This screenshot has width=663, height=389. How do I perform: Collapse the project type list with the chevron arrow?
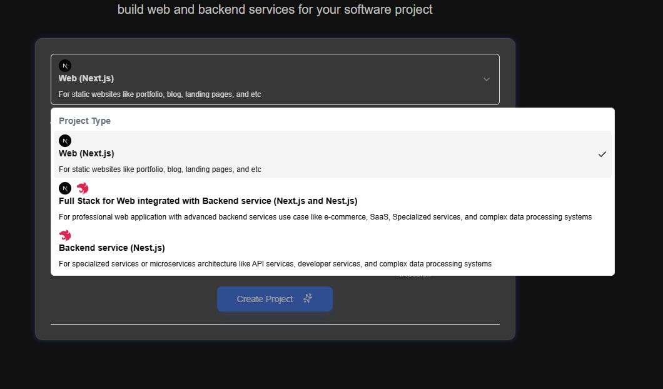click(486, 79)
